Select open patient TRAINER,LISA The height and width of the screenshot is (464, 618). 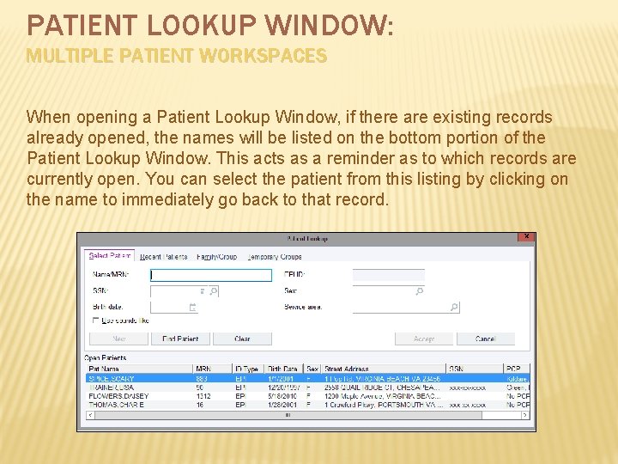pos(308,388)
